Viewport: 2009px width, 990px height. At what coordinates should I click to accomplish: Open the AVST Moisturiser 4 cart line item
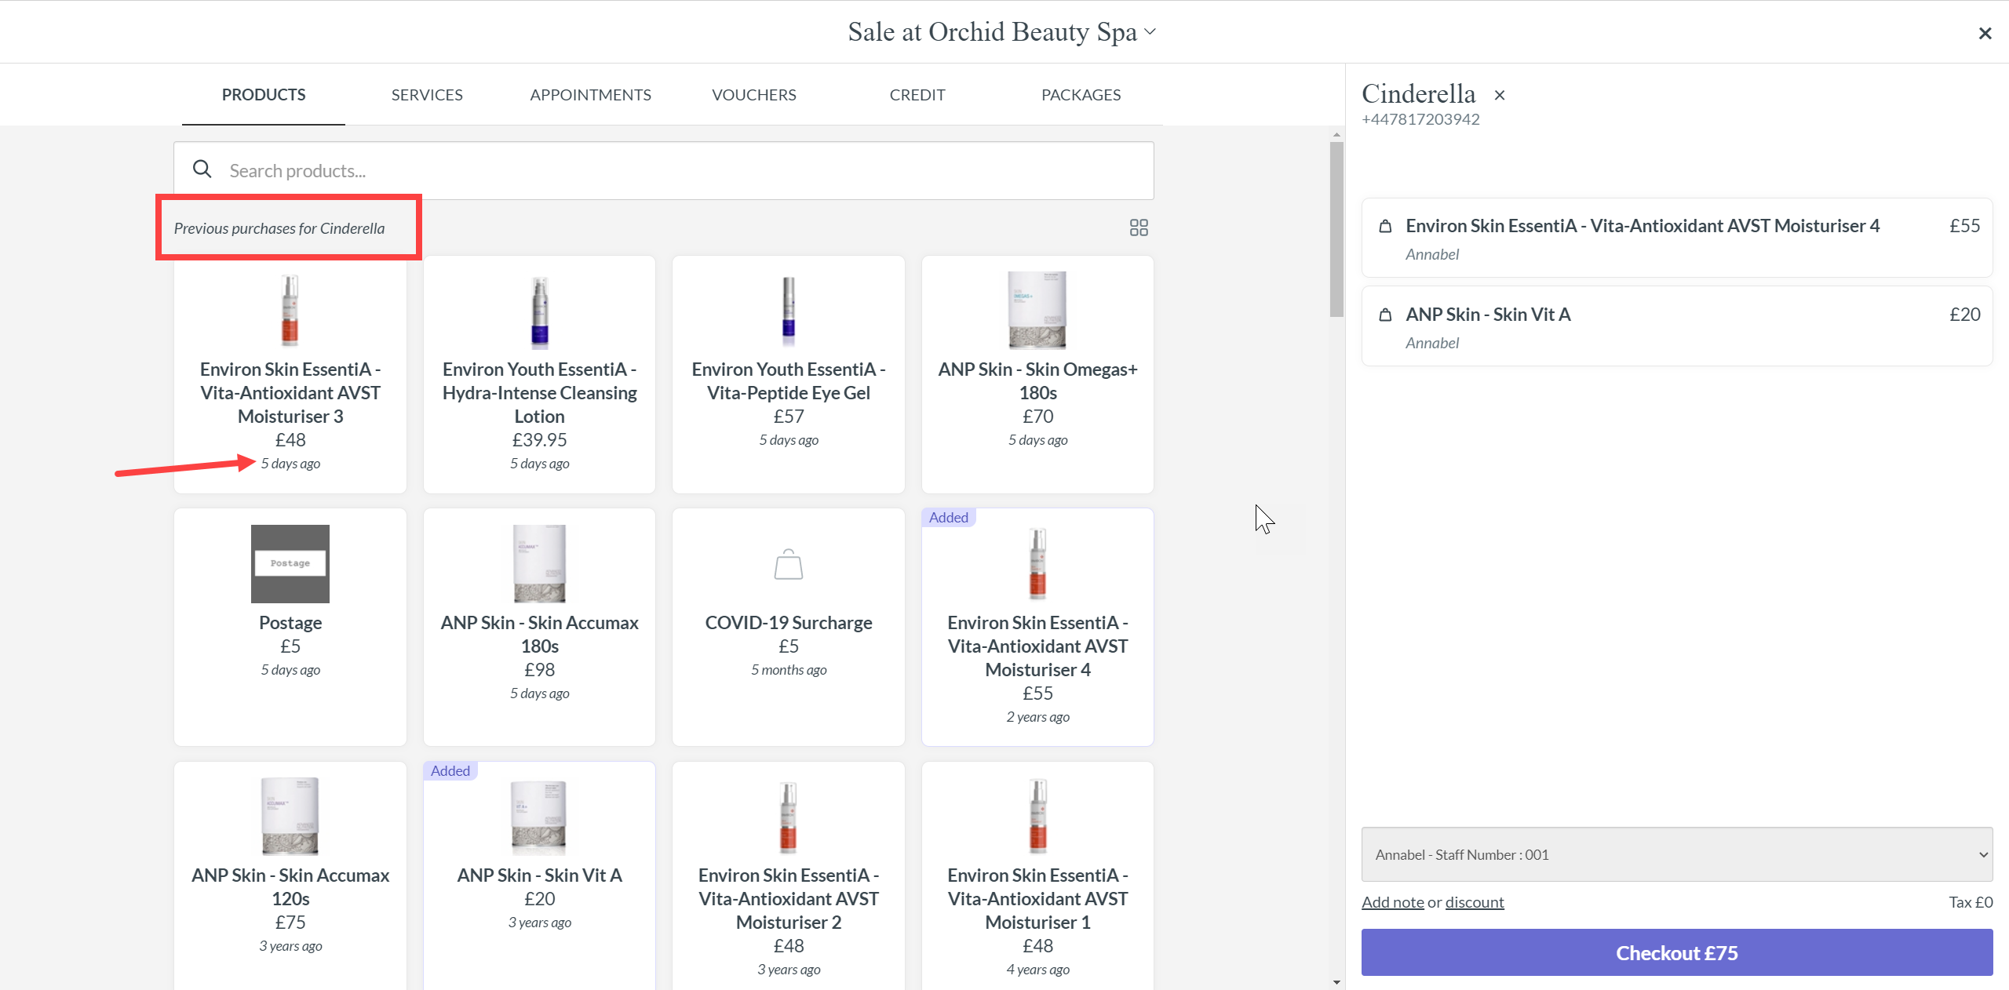click(1676, 238)
